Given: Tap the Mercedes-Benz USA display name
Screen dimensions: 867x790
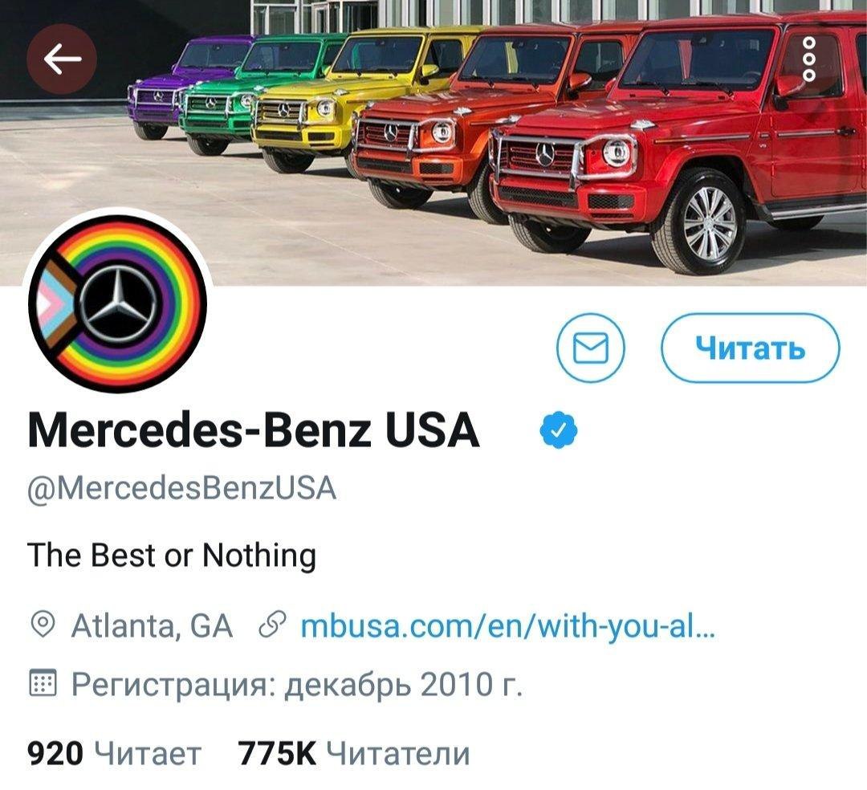Looking at the screenshot, I should click(253, 430).
